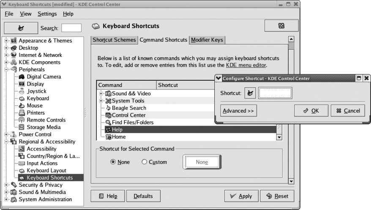Click the Security & Privacy icon
This screenshot has height=210, width=371.
coord(14,185)
